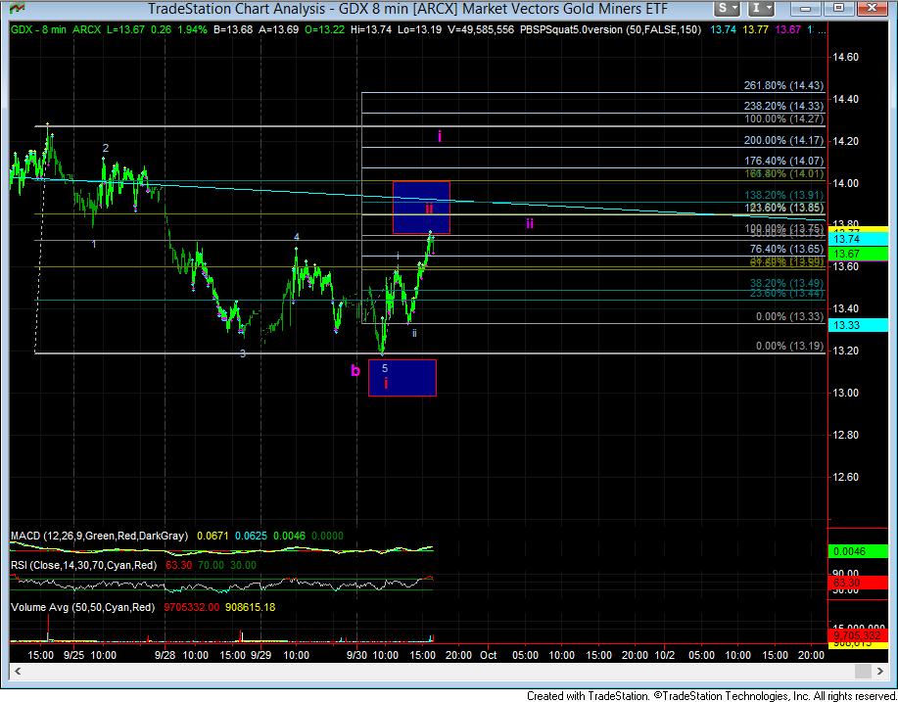Open the S symbol link dropdown
The height and width of the screenshot is (702, 898).
pos(729,8)
